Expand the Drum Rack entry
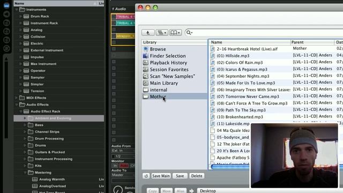 click(x=21, y=17)
